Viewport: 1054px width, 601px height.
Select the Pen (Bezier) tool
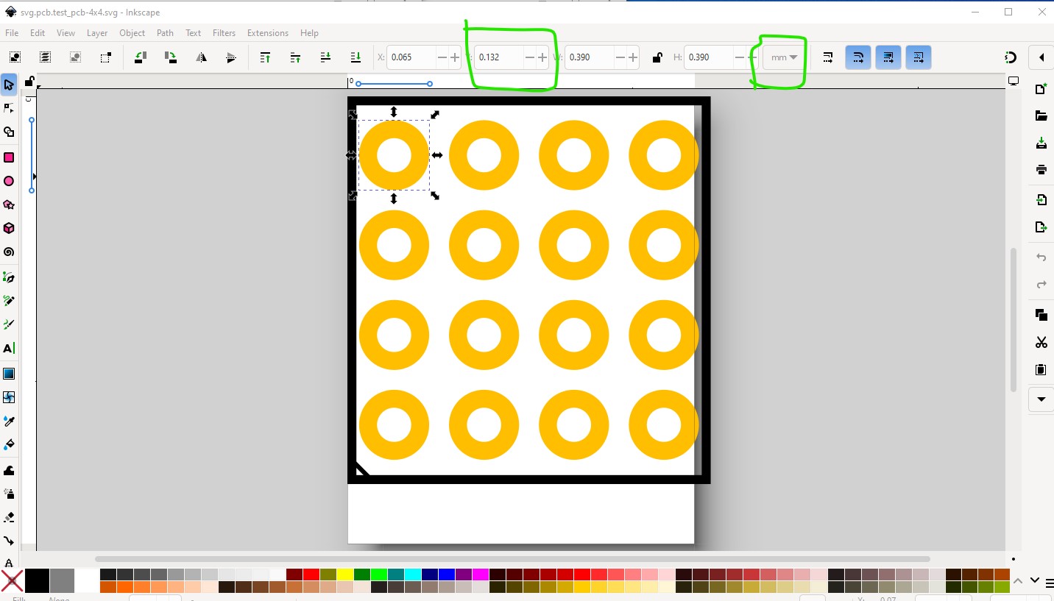click(9, 277)
